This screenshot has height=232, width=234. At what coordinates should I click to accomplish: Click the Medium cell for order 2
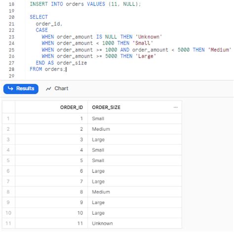tap(135, 129)
